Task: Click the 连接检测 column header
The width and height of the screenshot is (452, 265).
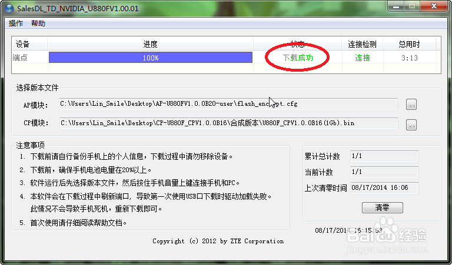Action: point(362,44)
